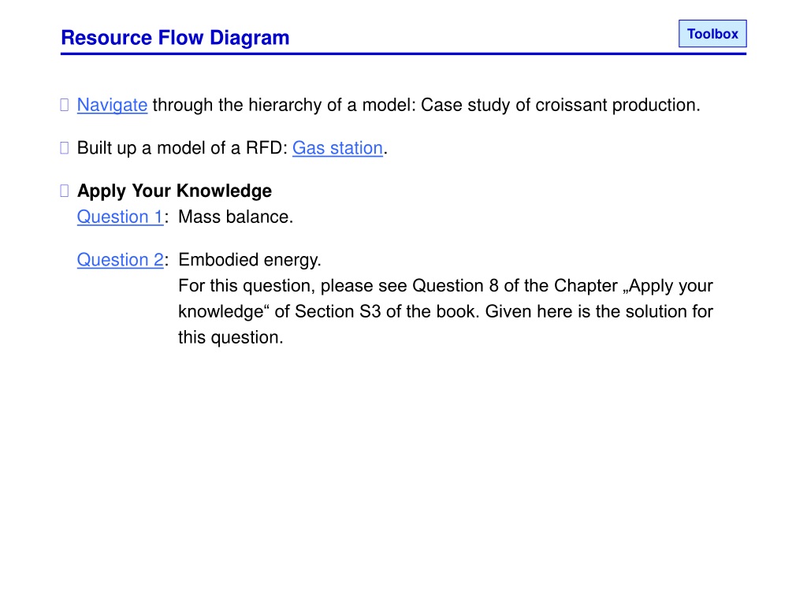Image resolution: width=807 pixels, height=605 pixels.
Task: Click the final line 'this question.'
Action: 231,337
